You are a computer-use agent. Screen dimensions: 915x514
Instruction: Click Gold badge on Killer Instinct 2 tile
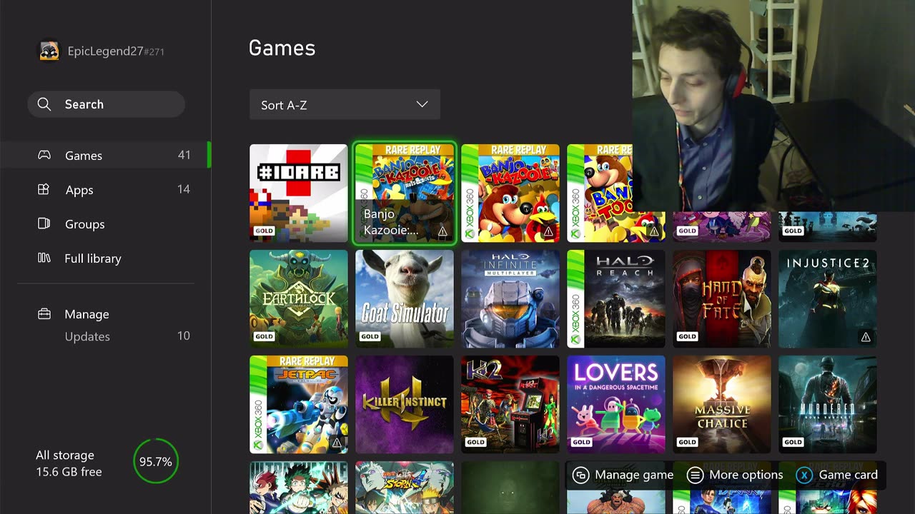point(475,442)
